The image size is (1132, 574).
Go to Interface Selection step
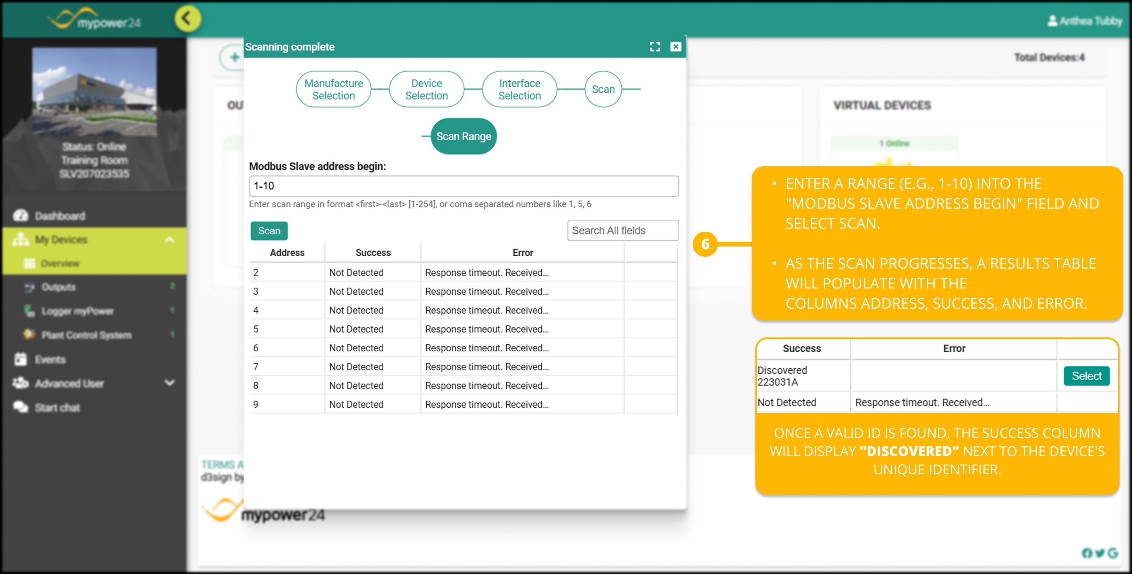(x=520, y=89)
